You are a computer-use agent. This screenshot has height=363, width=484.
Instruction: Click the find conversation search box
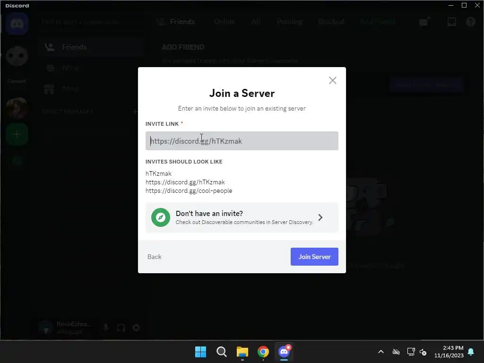click(x=91, y=22)
